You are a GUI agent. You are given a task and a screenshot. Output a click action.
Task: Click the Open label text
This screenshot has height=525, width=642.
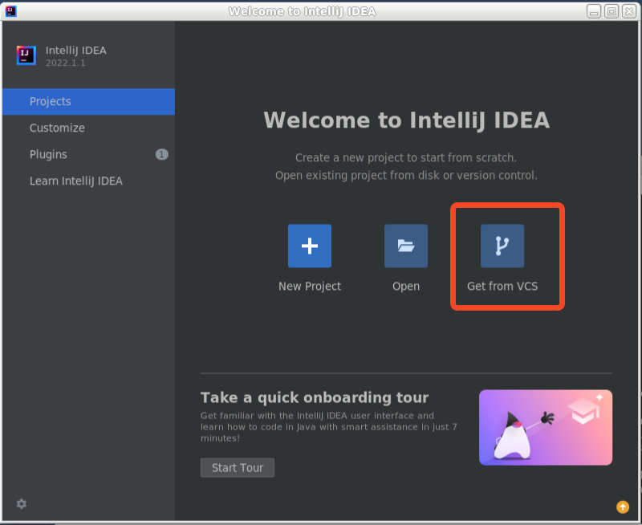pyautogui.click(x=406, y=287)
